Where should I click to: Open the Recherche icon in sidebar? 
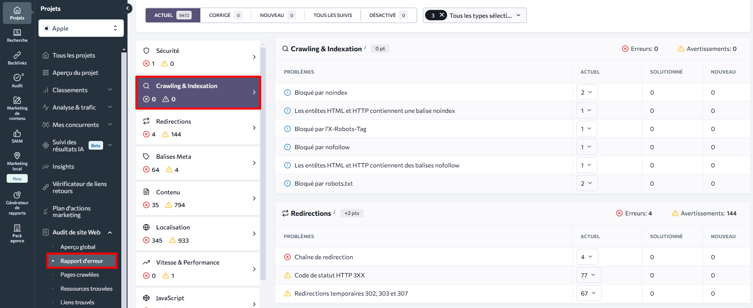pos(17,36)
